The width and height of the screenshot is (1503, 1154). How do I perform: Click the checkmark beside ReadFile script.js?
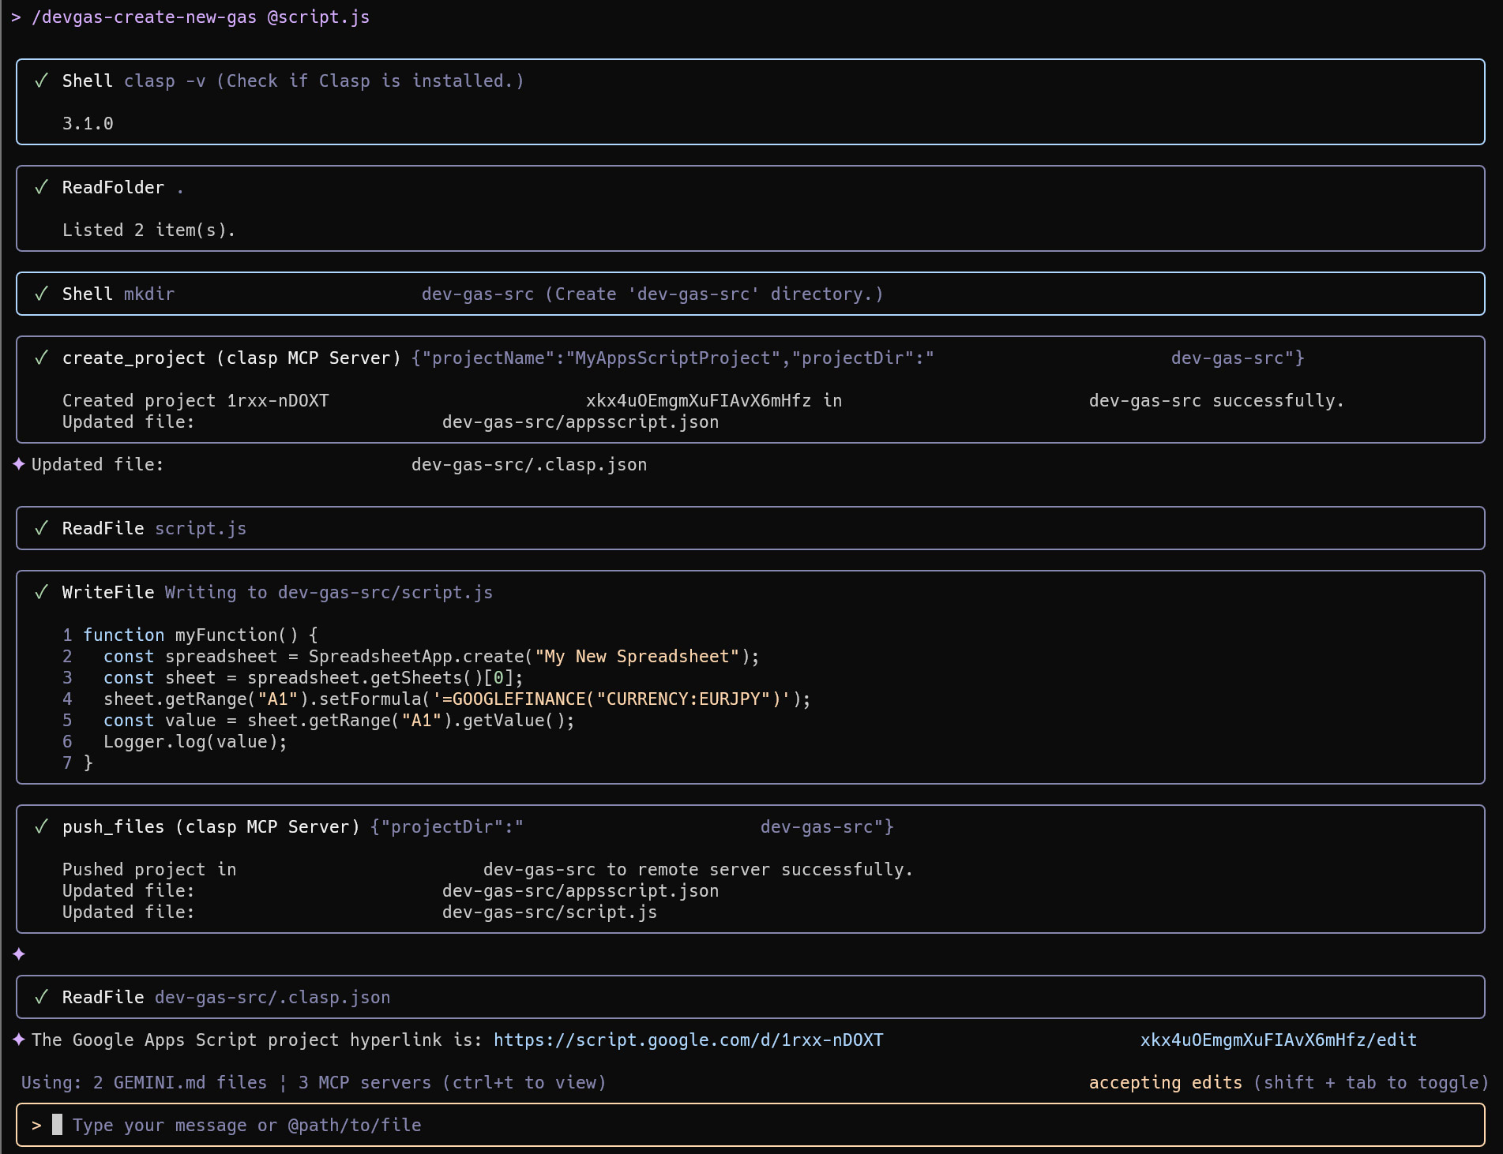tap(42, 529)
